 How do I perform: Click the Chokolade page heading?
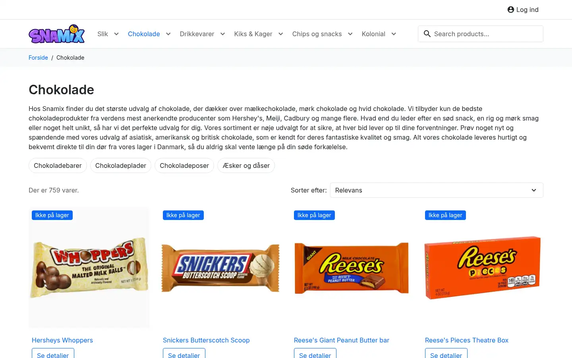(61, 89)
